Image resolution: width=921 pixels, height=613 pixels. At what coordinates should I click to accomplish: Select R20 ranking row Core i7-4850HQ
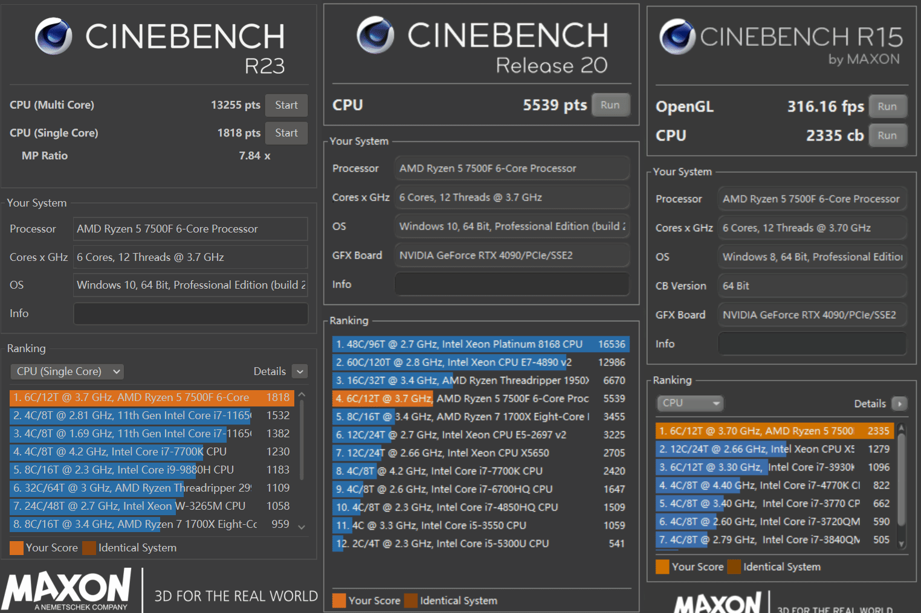[481, 507]
